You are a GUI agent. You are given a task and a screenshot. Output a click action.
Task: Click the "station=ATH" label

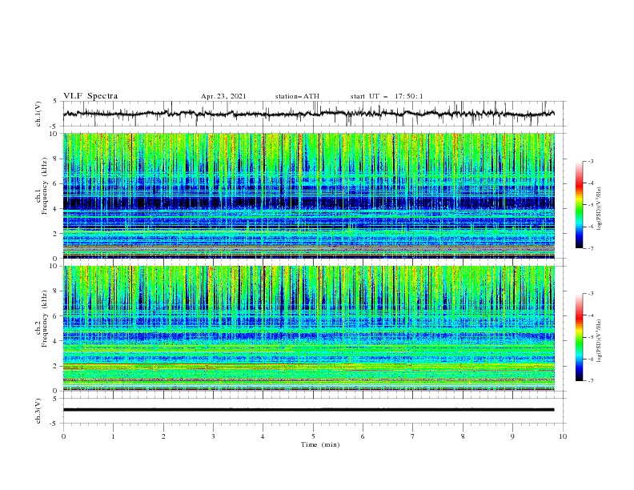point(297,96)
